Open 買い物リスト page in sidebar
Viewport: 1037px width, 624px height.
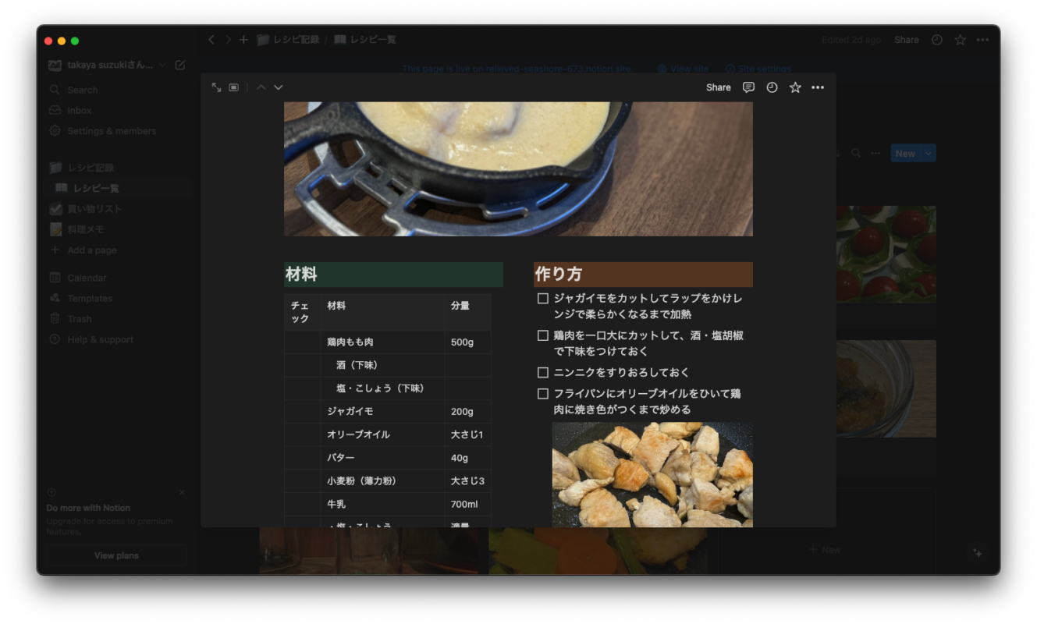[94, 209]
